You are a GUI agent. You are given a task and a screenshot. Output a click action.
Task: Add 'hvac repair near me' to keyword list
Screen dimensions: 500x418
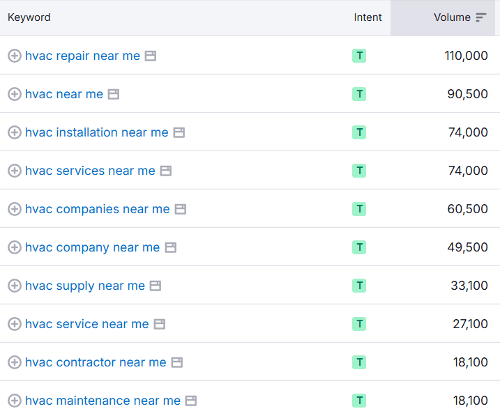click(x=15, y=56)
